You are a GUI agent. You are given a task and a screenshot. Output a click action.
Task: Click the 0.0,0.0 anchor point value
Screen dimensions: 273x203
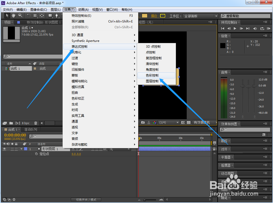[x=76, y=154]
